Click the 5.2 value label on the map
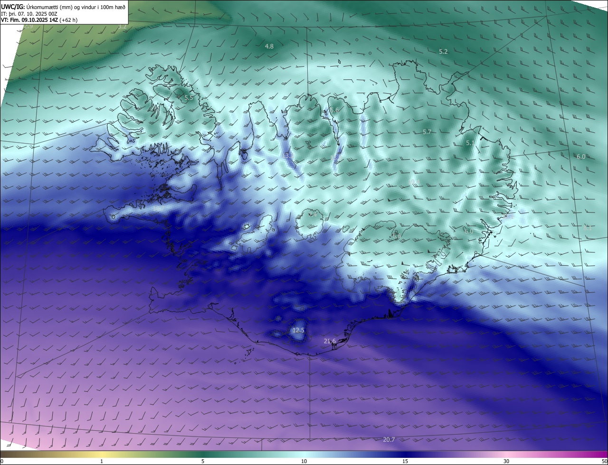The image size is (608, 465). pos(443,51)
